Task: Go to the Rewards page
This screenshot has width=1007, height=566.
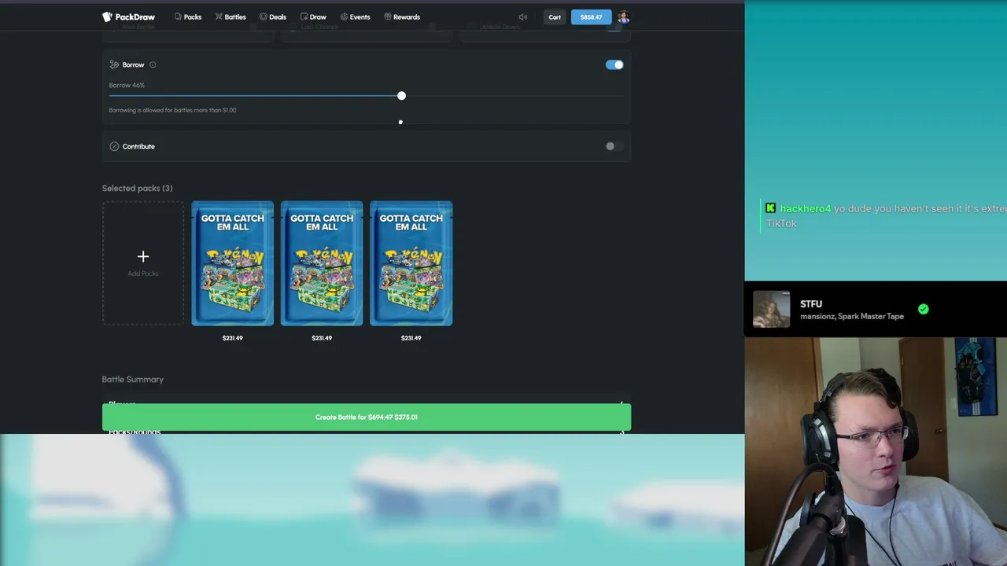Action: [x=402, y=17]
